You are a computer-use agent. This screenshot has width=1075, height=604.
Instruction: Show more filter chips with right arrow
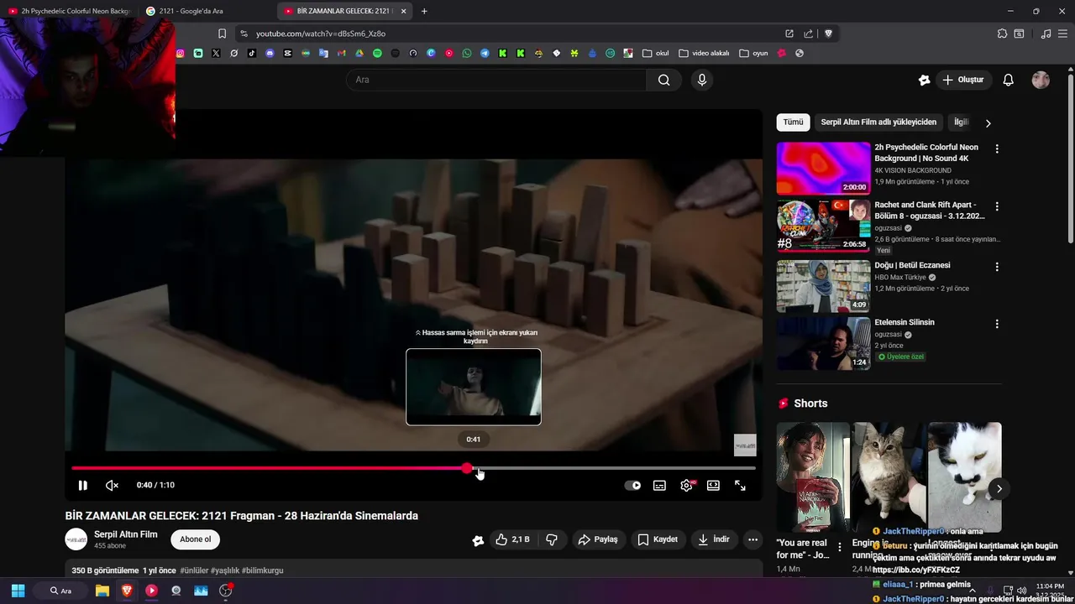pyautogui.click(x=988, y=123)
